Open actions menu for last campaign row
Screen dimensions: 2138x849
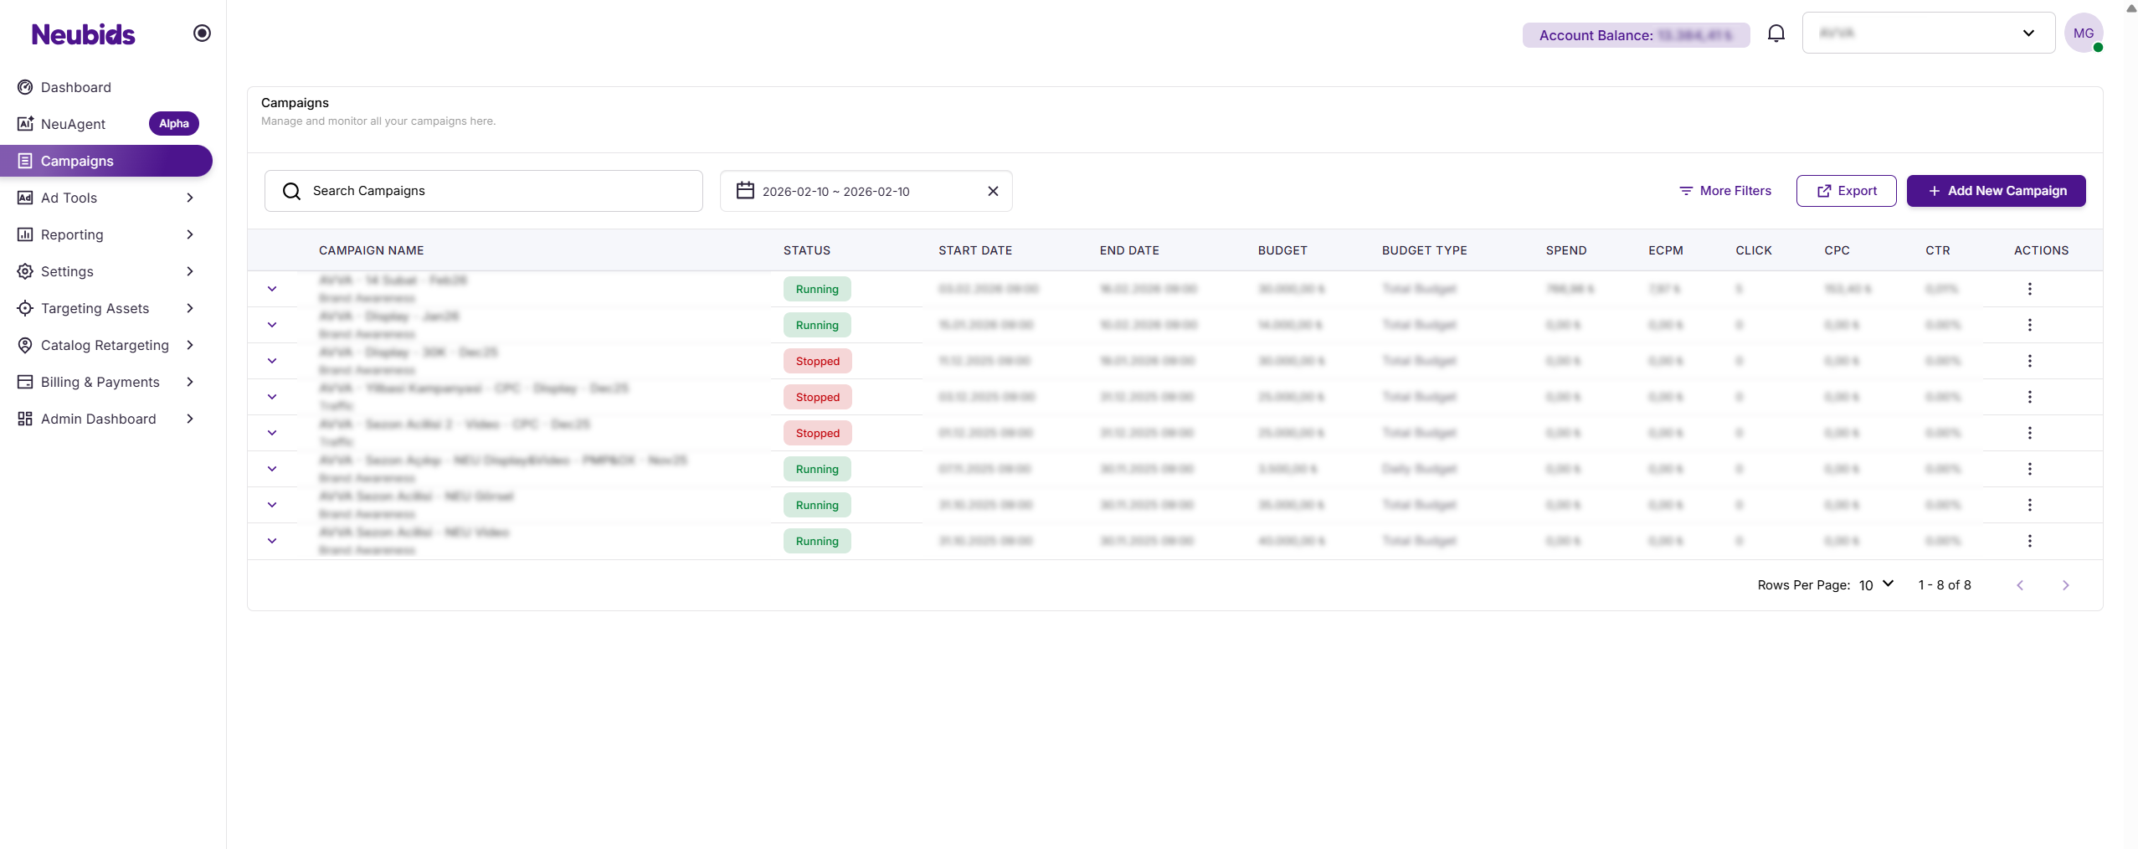(2029, 541)
